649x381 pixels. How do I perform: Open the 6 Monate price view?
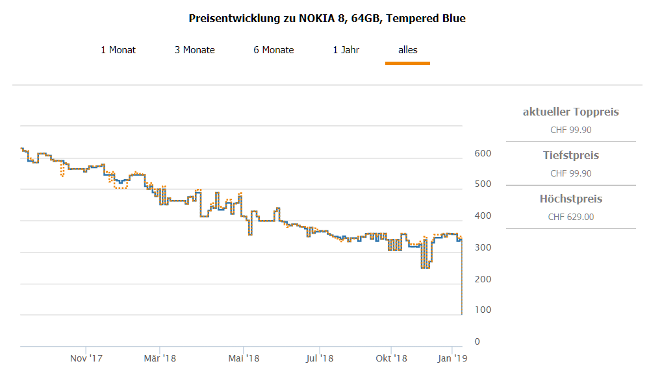click(x=274, y=50)
